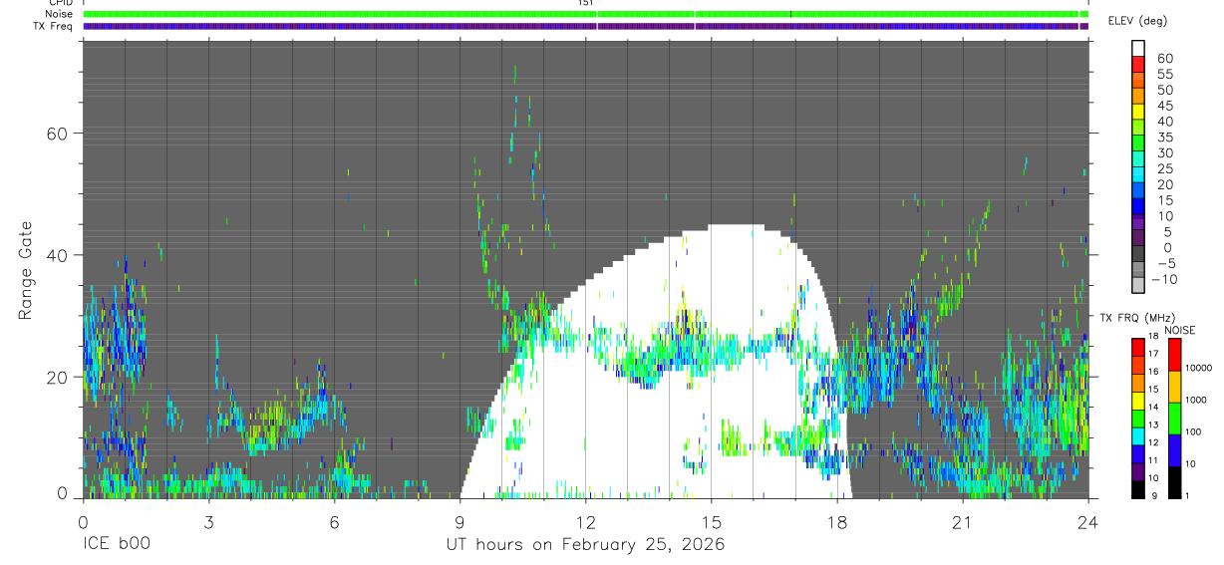Image resolution: width=1224 pixels, height=565 pixels.
Task: Click ELEV colorbar label '35'
Action: tap(1164, 138)
